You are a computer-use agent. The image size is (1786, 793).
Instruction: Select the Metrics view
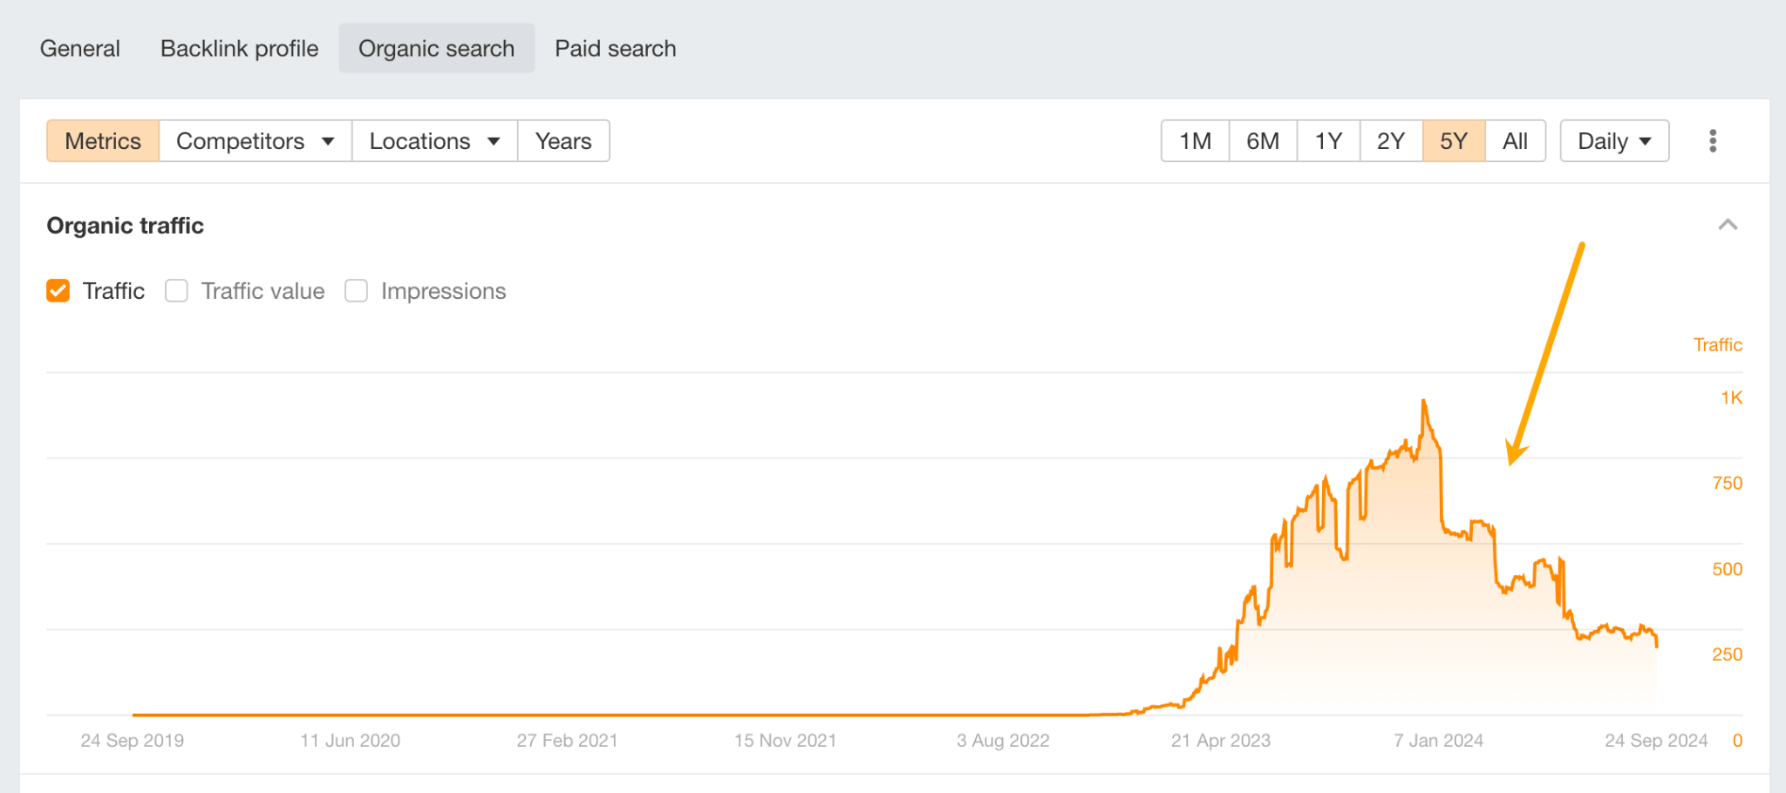click(102, 140)
